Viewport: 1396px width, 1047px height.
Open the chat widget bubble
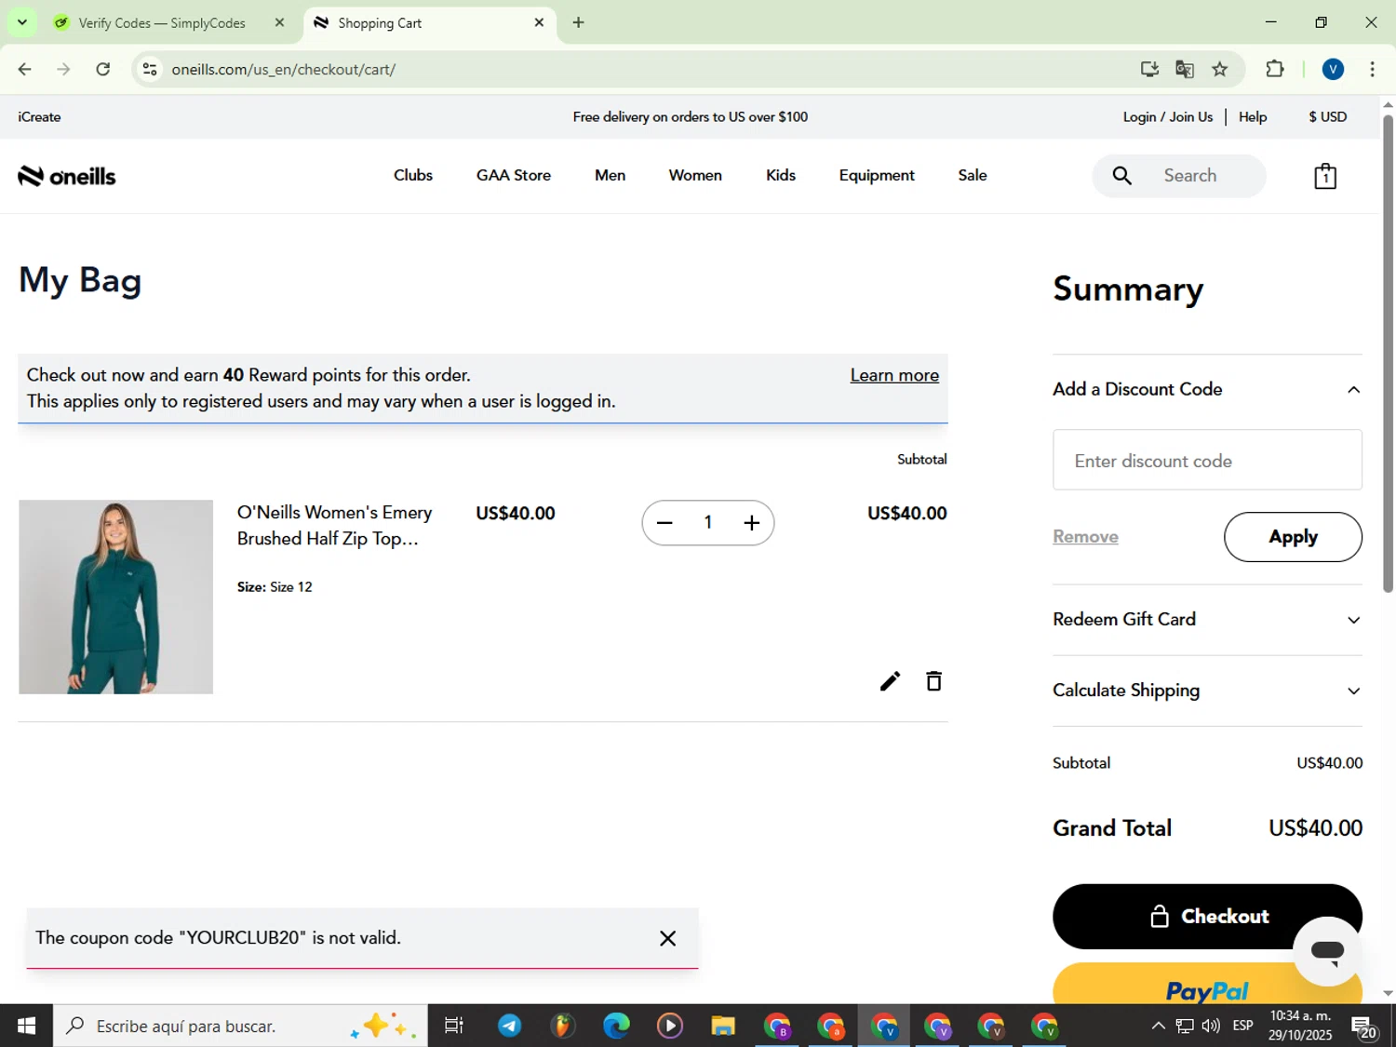tap(1327, 951)
